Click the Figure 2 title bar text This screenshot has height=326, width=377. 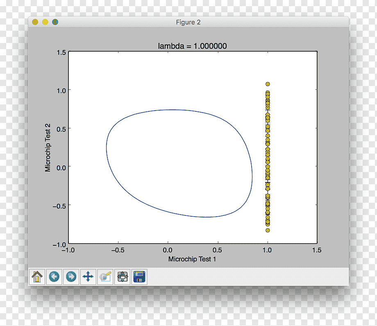[x=188, y=23]
